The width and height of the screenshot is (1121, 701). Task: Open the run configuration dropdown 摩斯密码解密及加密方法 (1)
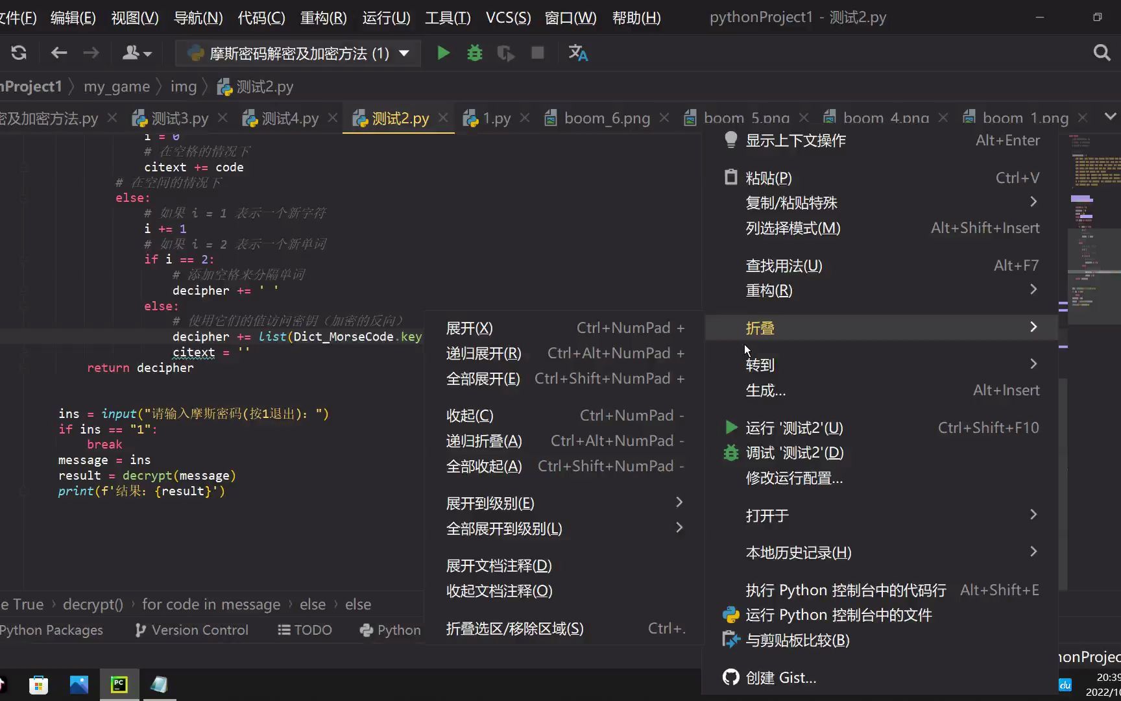click(298, 53)
